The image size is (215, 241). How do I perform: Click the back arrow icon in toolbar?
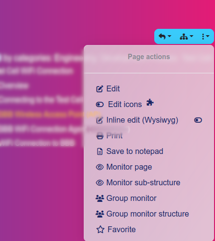coord(162,37)
